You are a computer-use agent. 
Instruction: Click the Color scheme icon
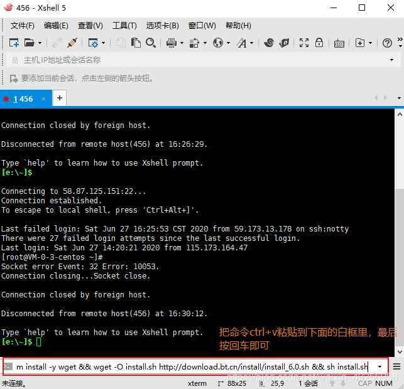[x=194, y=43]
